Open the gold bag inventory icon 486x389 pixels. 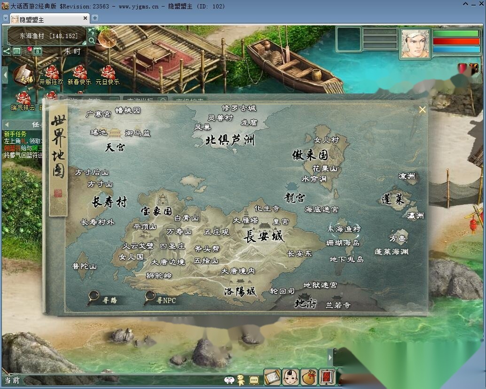tap(309, 377)
